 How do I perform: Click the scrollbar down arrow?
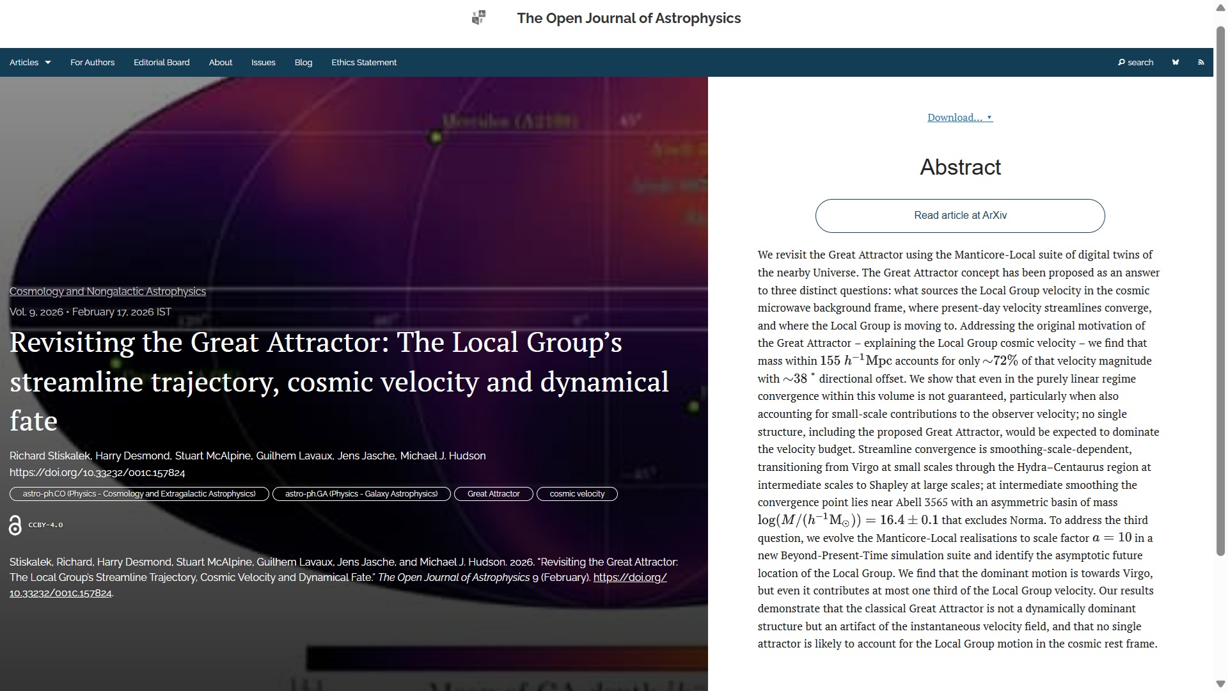[x=1220, y=684]
